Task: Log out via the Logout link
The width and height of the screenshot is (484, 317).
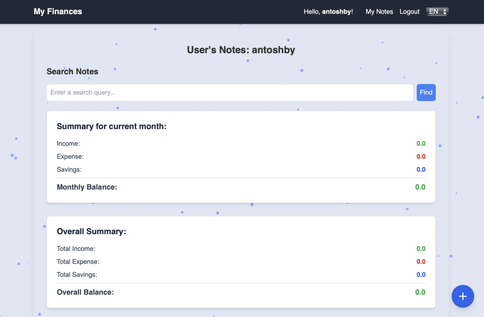Action: pos(409,12)
